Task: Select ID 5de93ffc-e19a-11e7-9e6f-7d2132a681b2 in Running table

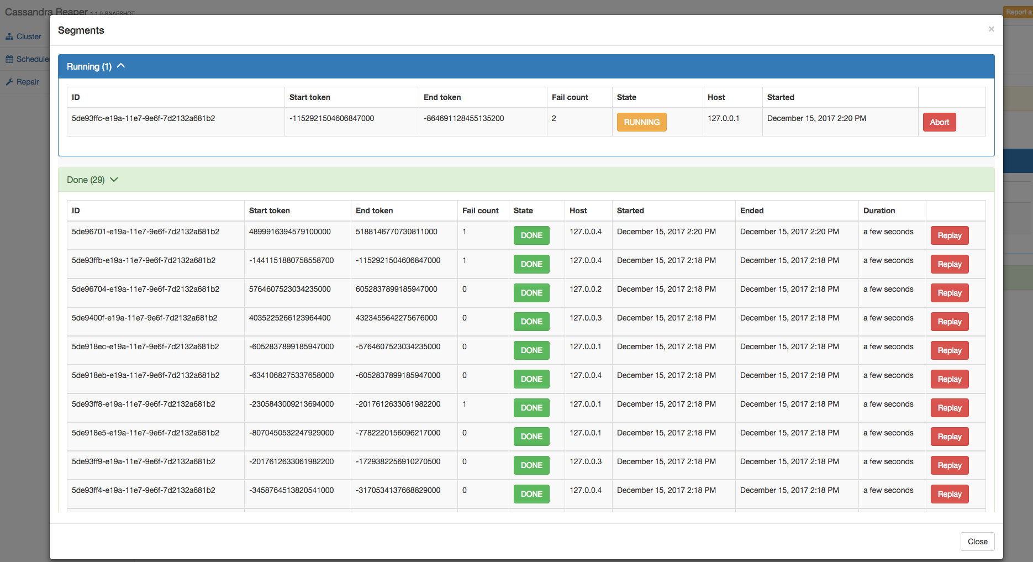Action: coord(144,118)
